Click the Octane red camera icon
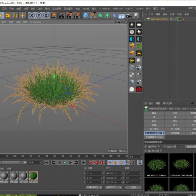 click(139, 89)
